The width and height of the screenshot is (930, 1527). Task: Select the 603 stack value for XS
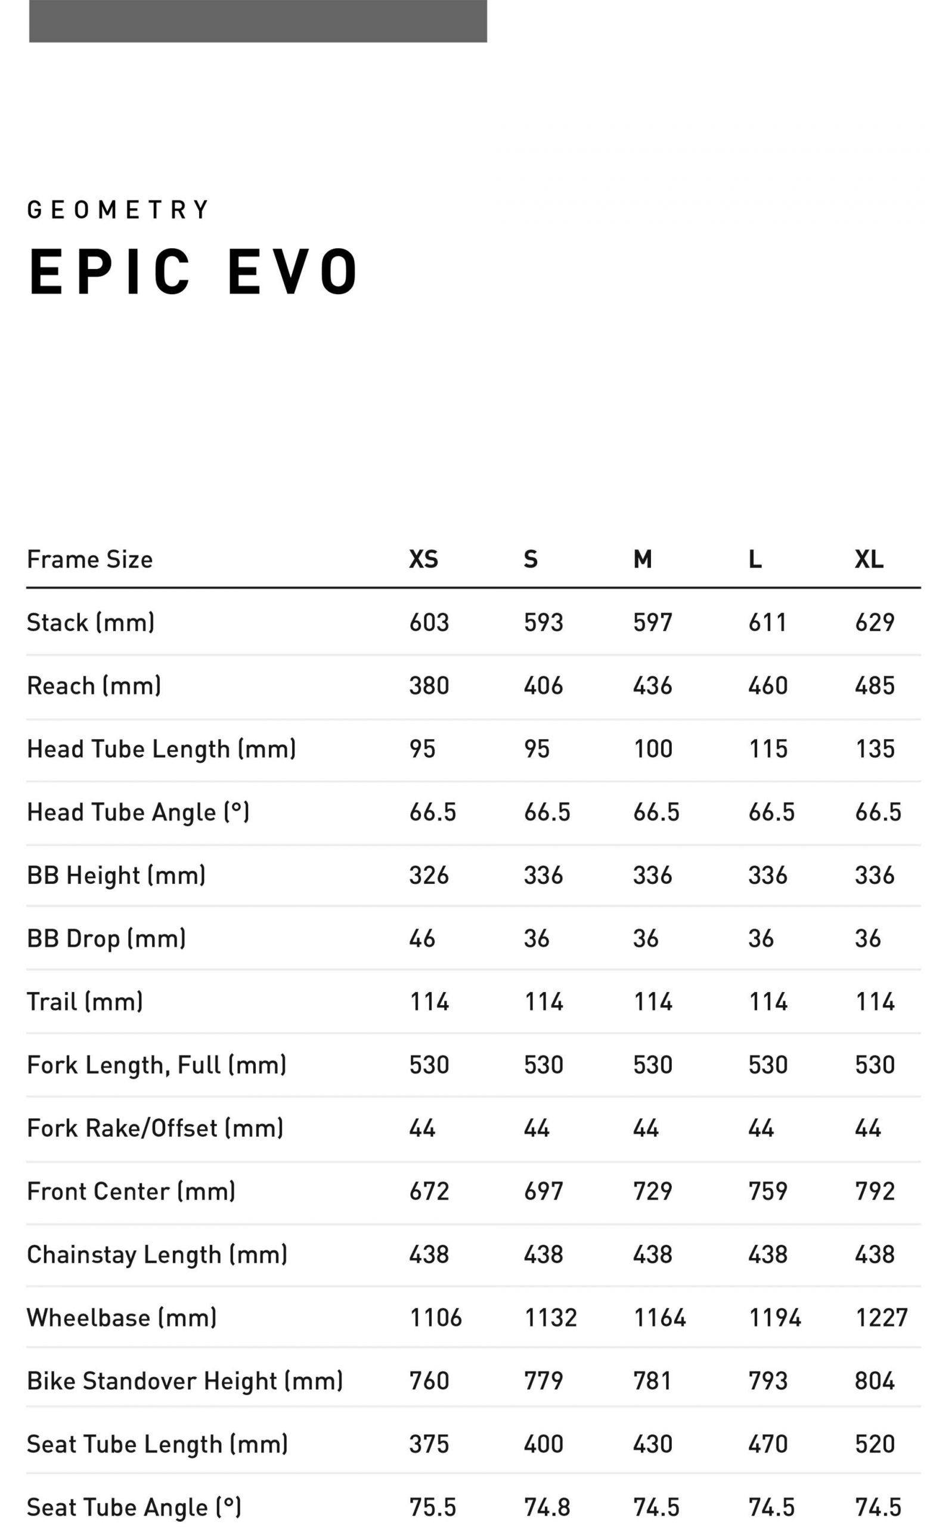(x=429, y=623)
